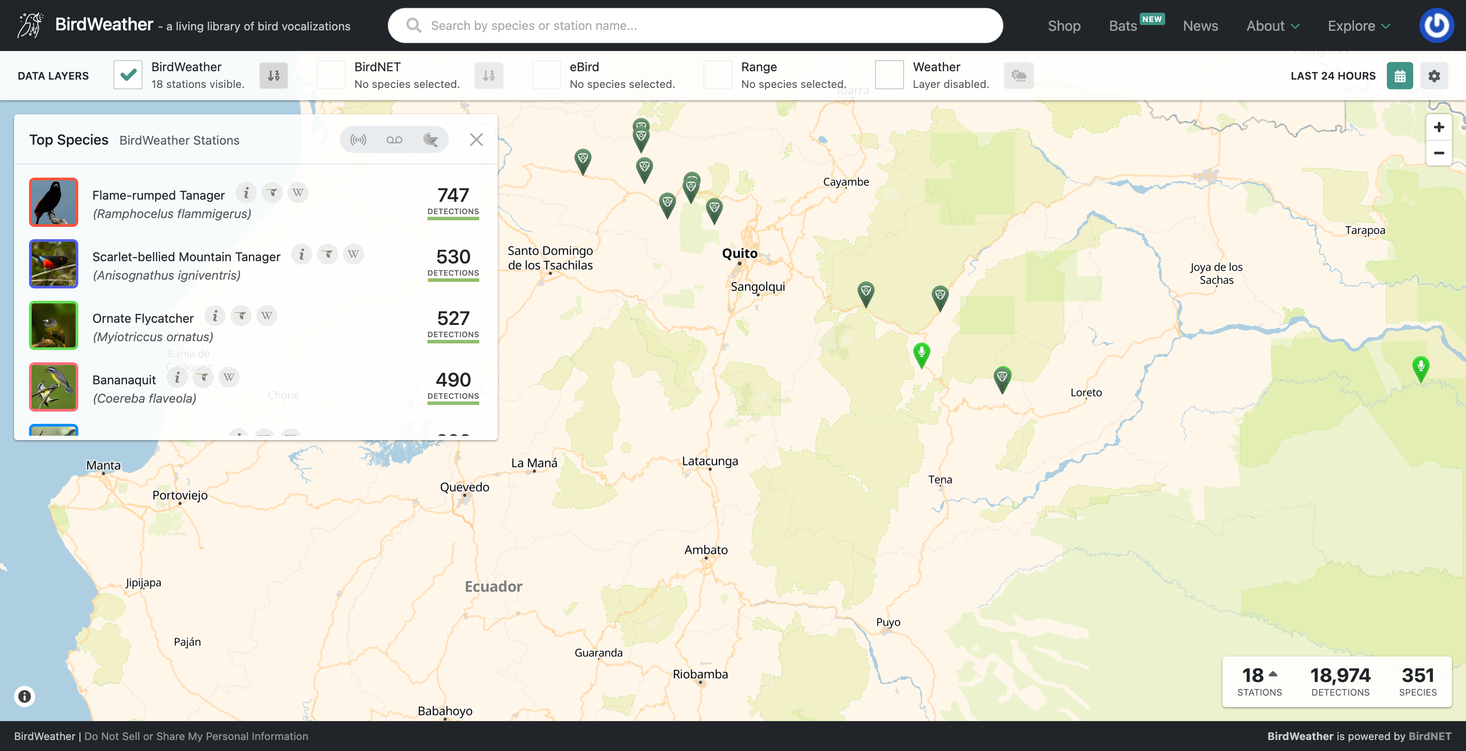Open BirdWeather layer sort options
Screen dimensions: 1466x751
pos(274,76)
